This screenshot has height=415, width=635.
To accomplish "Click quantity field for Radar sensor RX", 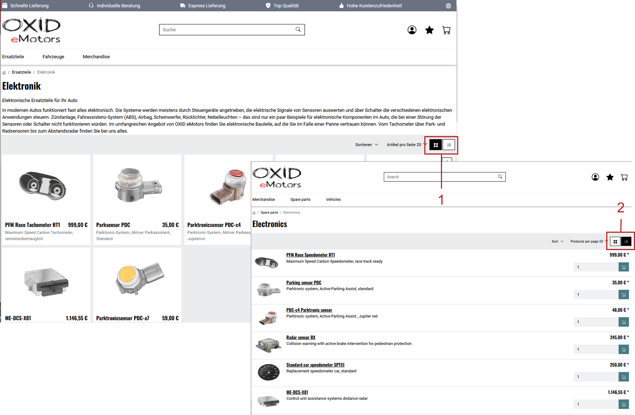I will click(x=596, y=349).
